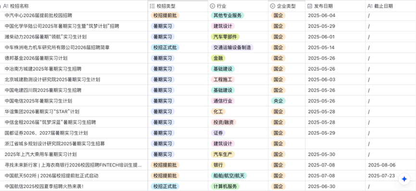The width and height of the screenshot is (416, 191).
Task: Click the empty 发布日期 cell for 浙江省城乡规划设计研究院
Action: 335,143
